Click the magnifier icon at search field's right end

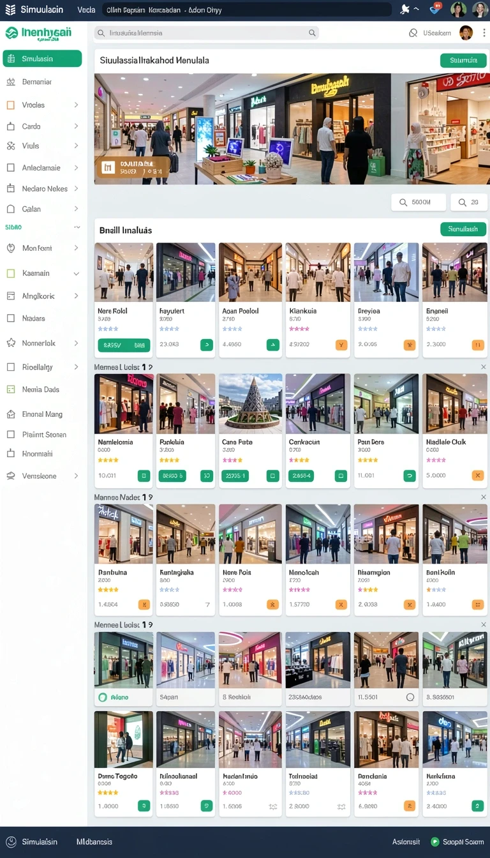tap(312, 33)
